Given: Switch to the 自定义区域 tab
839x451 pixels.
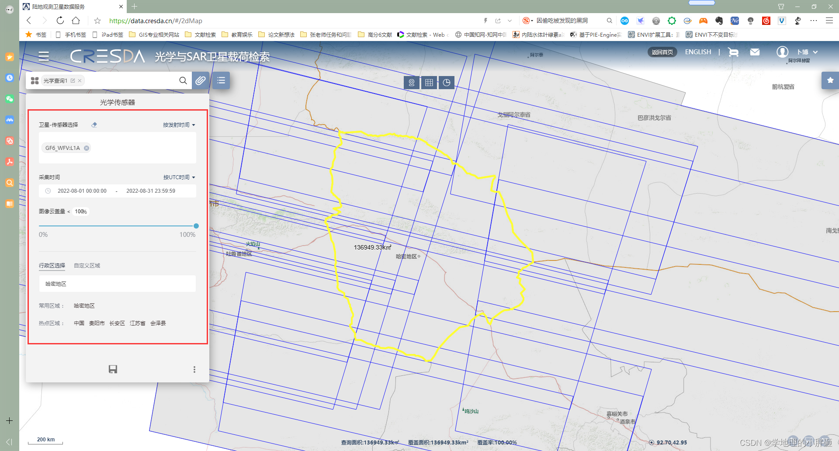Looking at the screenshot, I should [87, 266].
